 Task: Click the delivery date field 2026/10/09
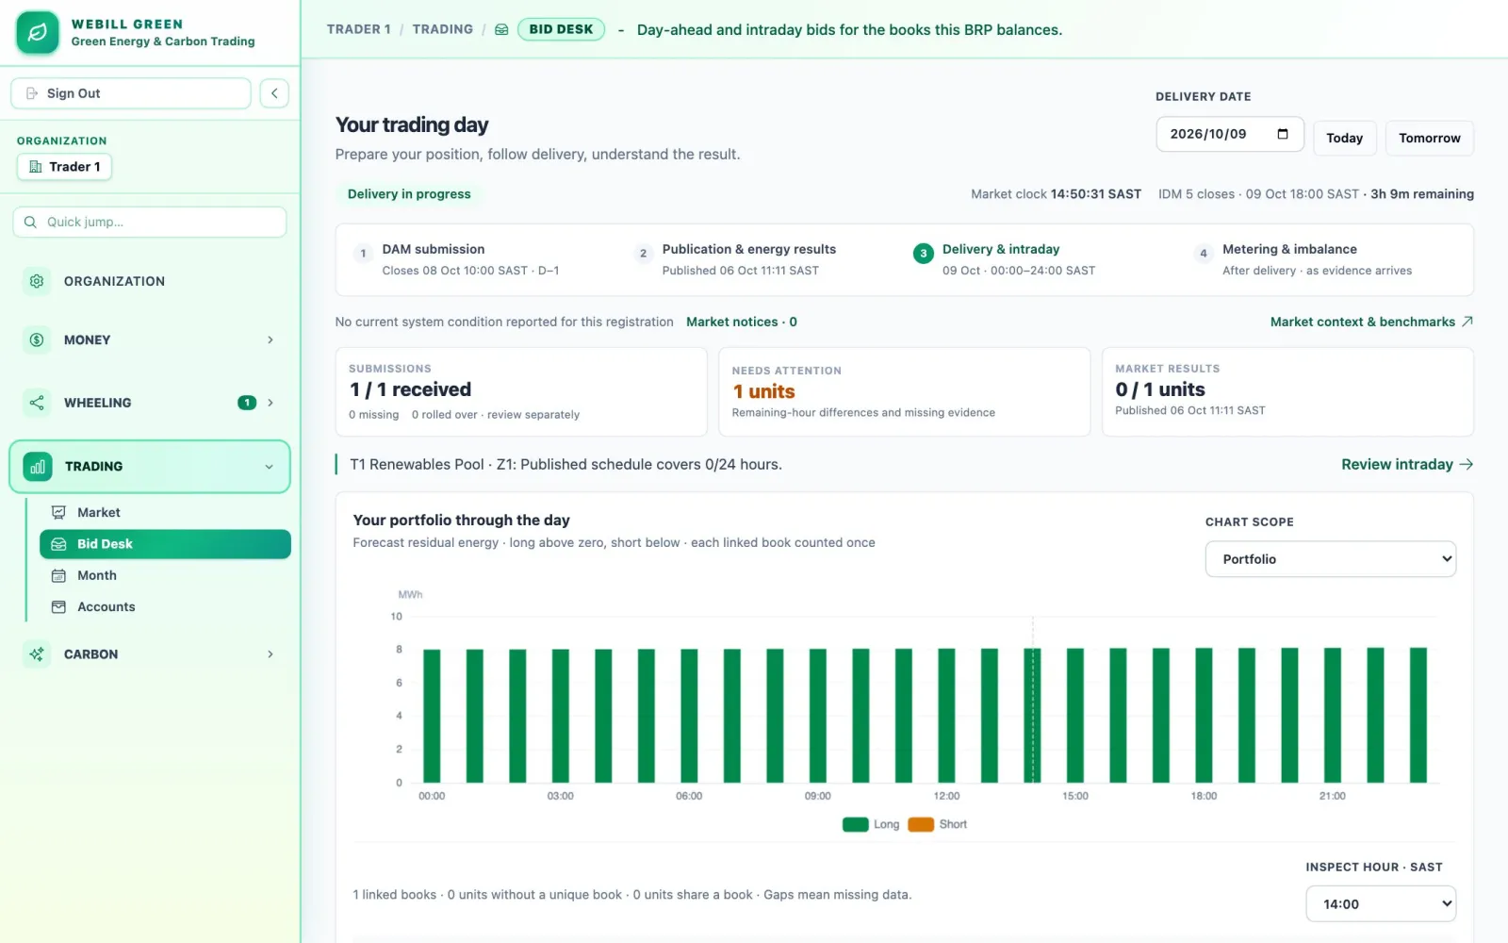(x=1230, y=134)
